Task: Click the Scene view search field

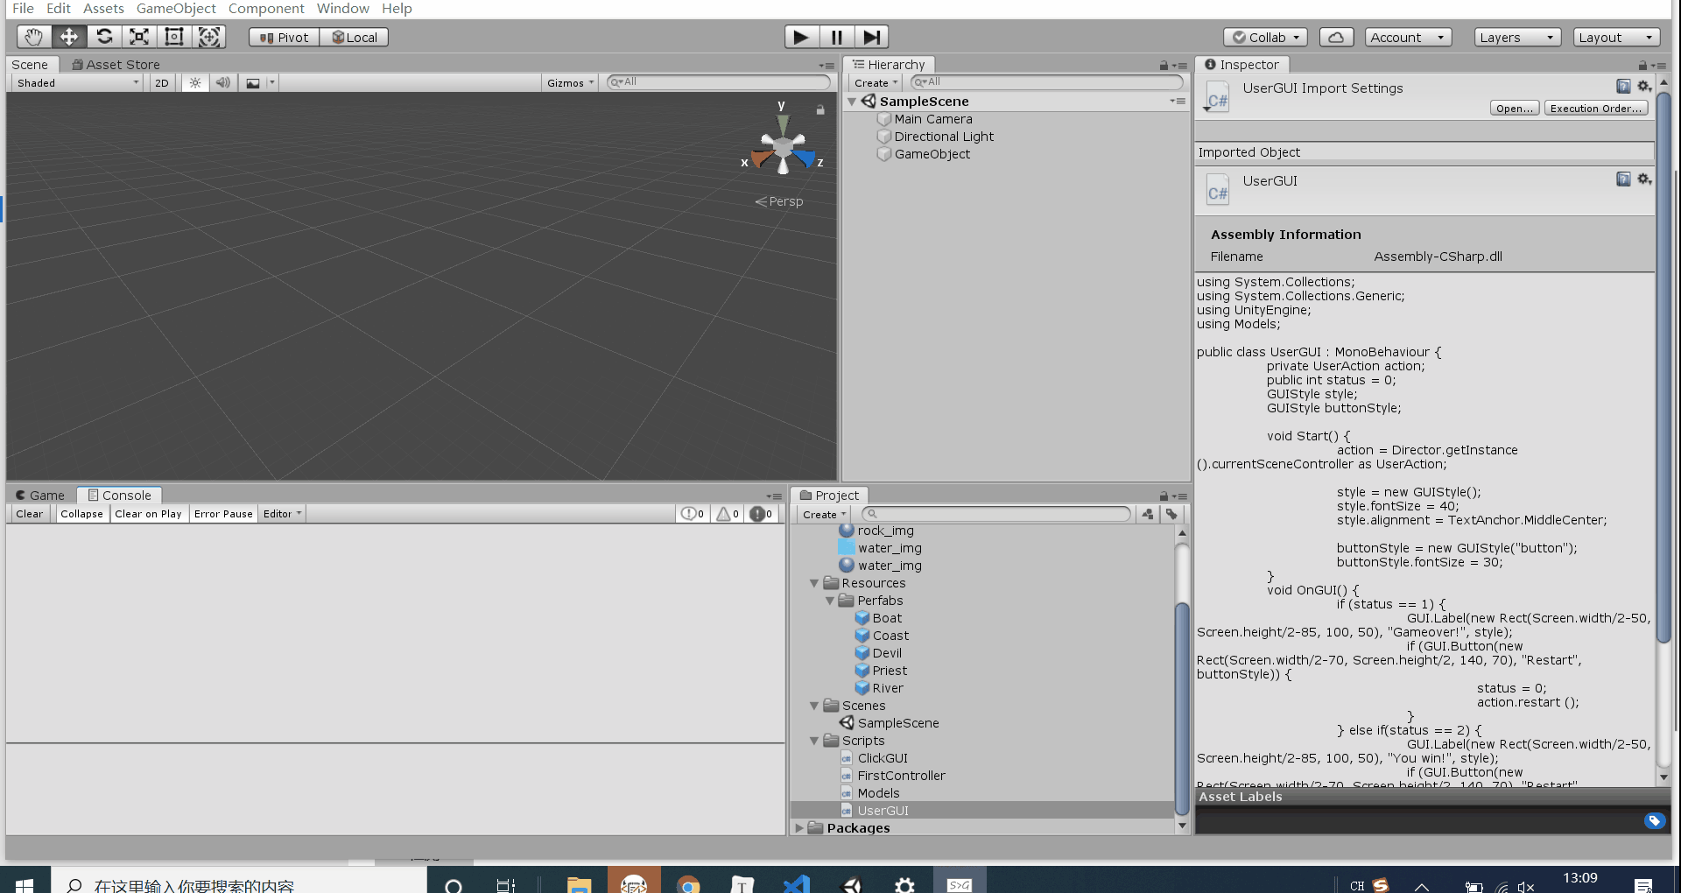Action: pos(719,82)
